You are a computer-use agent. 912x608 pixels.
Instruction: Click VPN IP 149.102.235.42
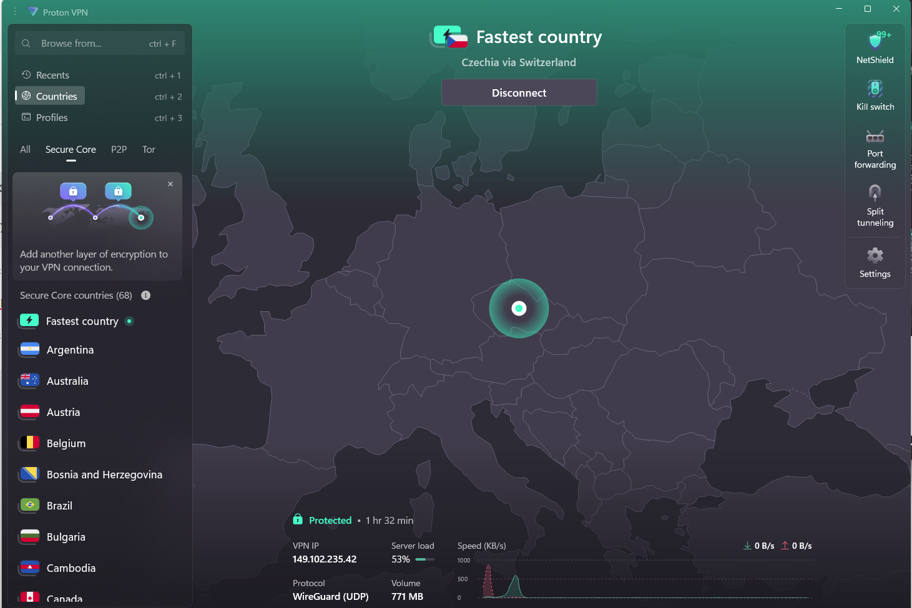click(x=325, y=559)
